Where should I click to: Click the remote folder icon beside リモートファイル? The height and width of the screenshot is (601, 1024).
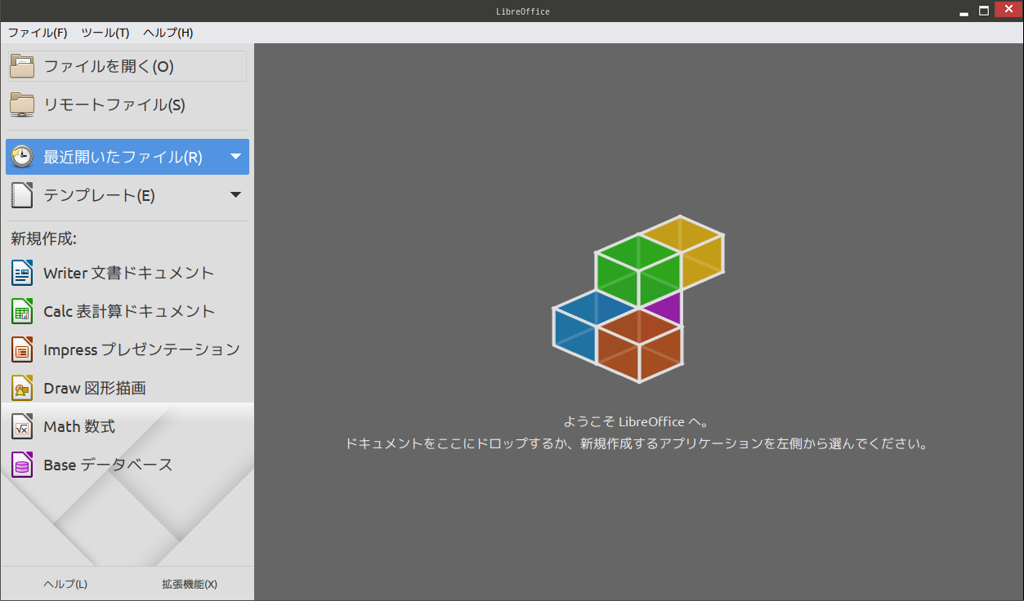22,105
